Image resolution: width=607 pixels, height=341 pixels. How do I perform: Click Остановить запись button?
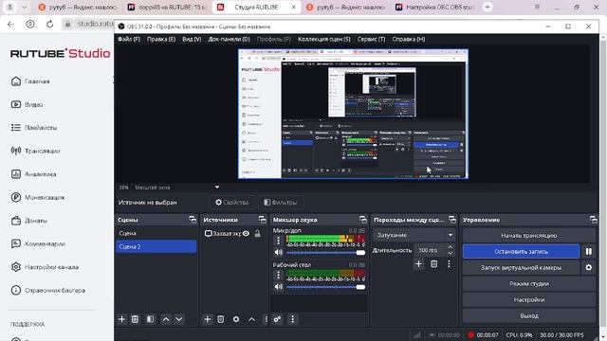point(521,251)
